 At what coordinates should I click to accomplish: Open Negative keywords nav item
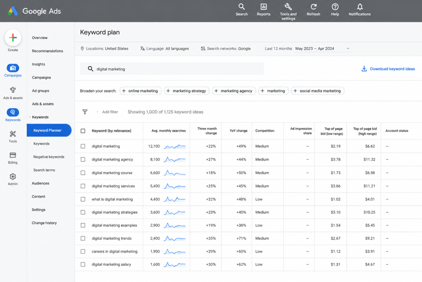coord(49,156)
